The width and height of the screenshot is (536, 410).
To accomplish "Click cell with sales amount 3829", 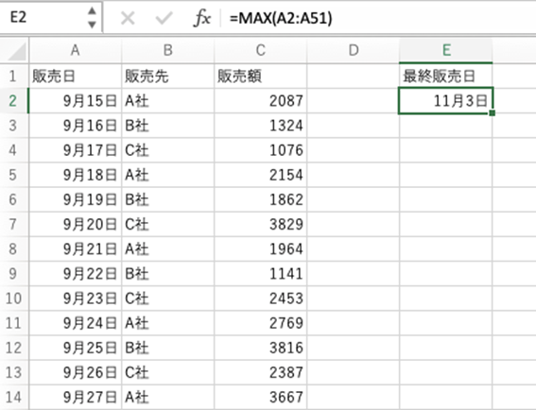I will pyautogui.click(x=261, y=224).
